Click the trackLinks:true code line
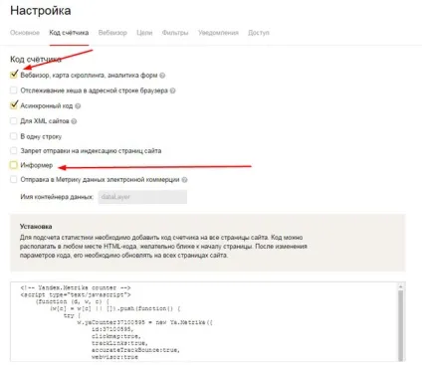 (x=119, y=343)
